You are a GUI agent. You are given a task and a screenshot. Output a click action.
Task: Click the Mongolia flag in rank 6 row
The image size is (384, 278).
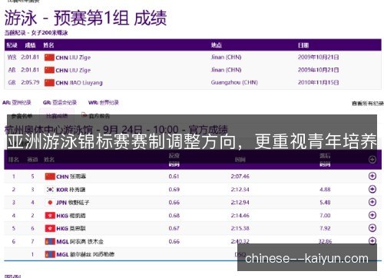[x=50, y=241]
